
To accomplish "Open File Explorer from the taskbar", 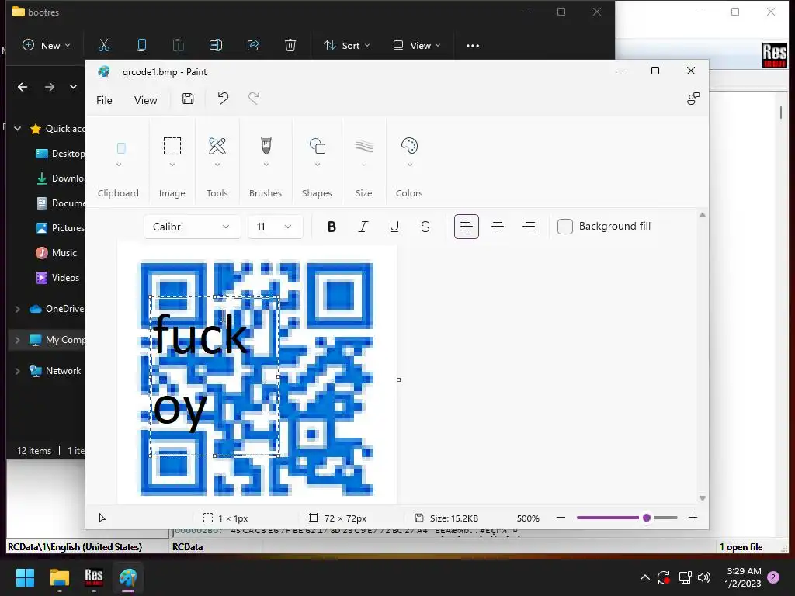I will click(59, 577).
